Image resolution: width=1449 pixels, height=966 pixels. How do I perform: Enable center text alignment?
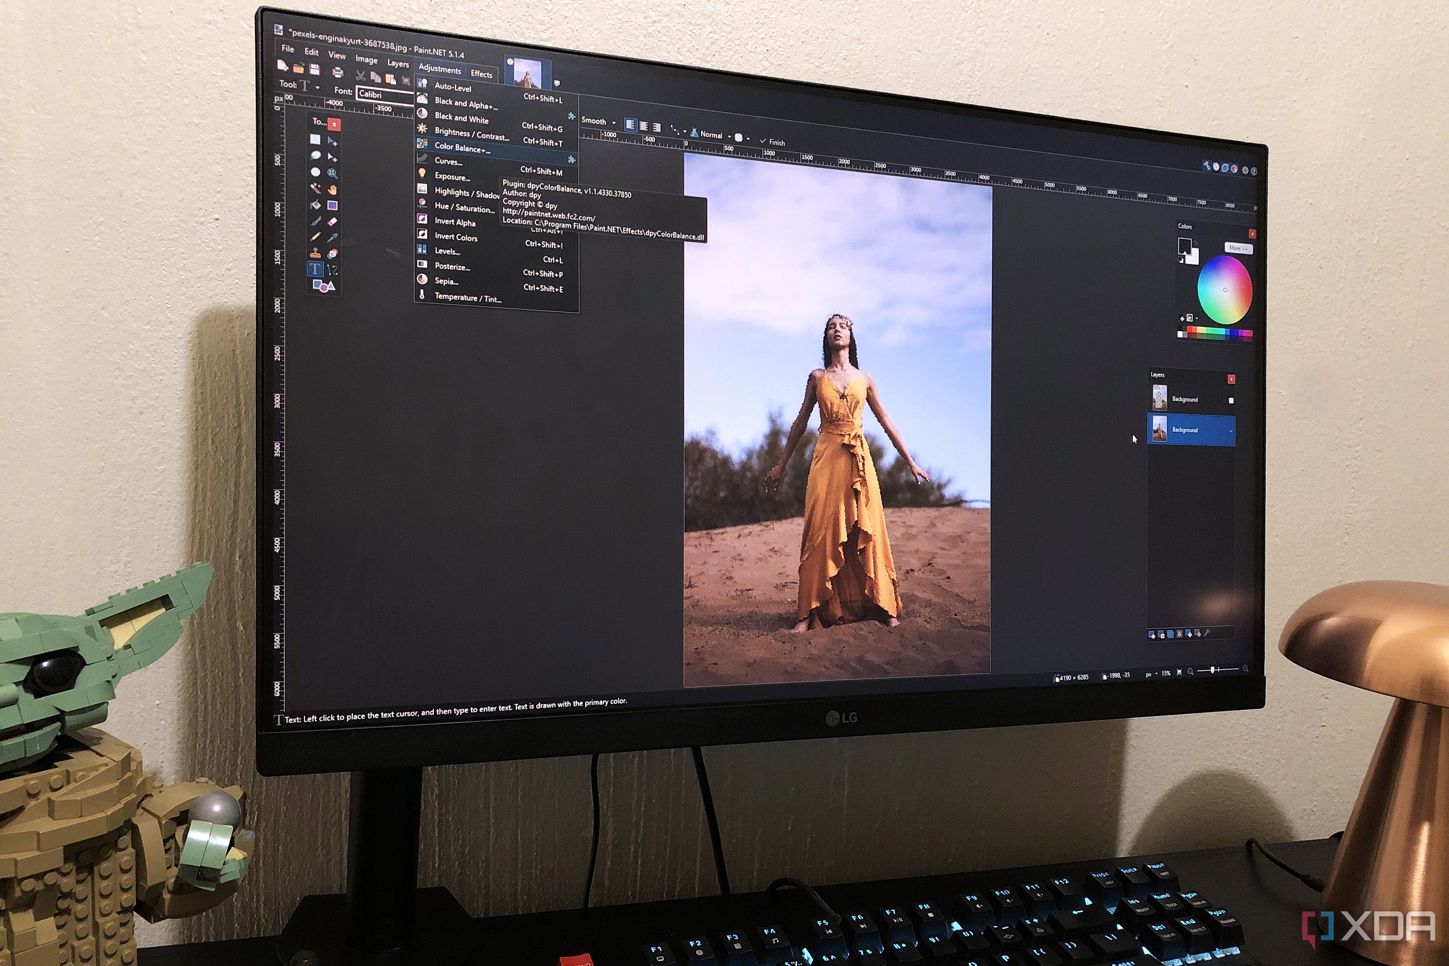coord(644,126)
